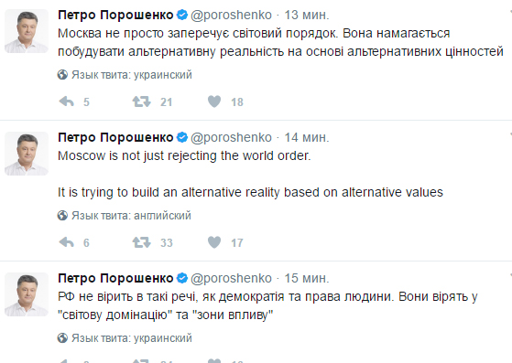The height and width of the screenshot is (363, 512).
Task: Click verified badge in the 14 мин. tweet
Action: [x=182, y=137]
